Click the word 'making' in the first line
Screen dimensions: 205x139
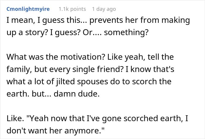175,21
